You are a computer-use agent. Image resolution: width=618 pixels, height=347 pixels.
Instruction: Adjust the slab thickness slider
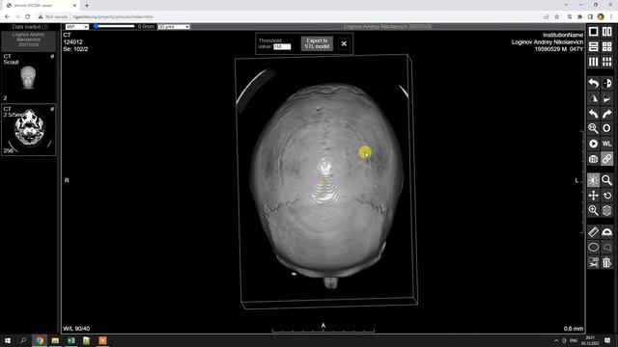pos(114,26)
